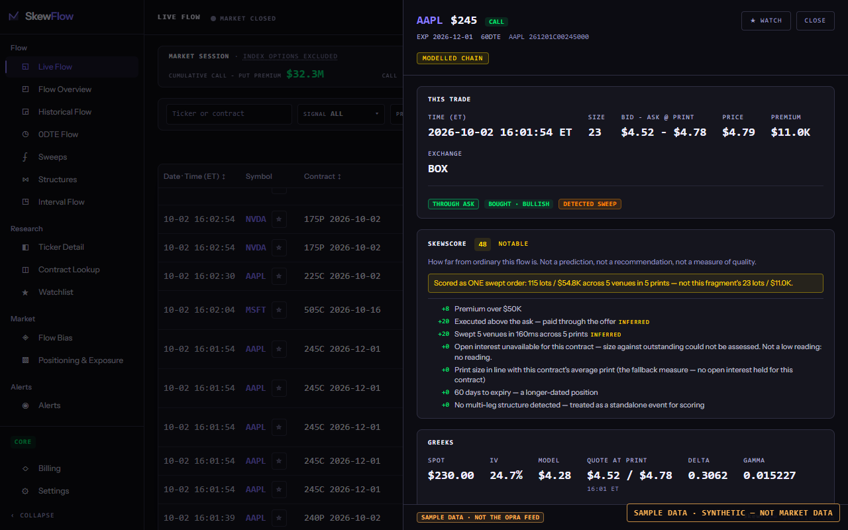Click AAPL ticker in the trade detail header
The height and width of the screenshot is (530, 848).
(430, 21)
